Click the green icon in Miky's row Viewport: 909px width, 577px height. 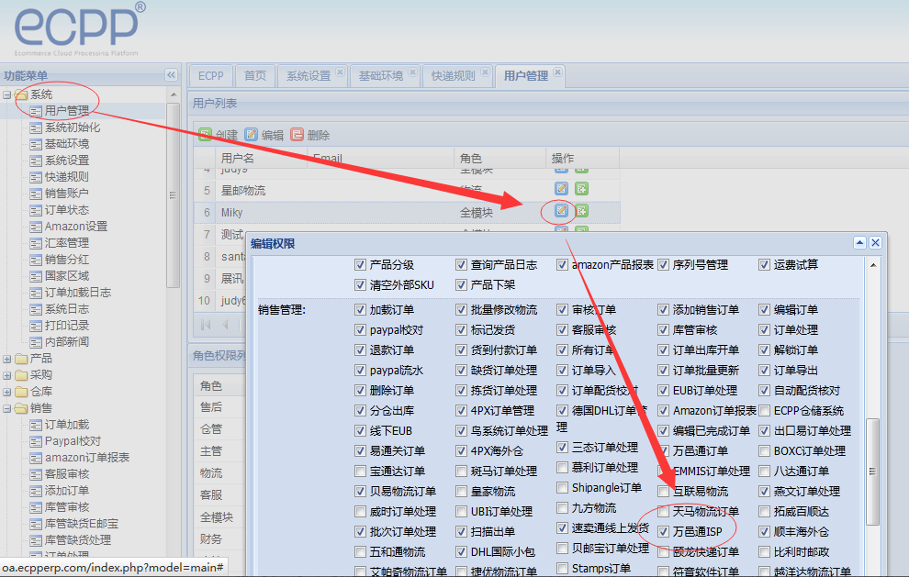581,212
